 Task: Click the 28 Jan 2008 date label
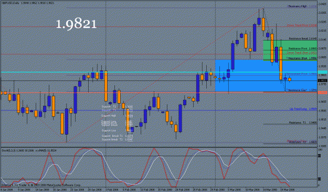click(x=94, y=189)
